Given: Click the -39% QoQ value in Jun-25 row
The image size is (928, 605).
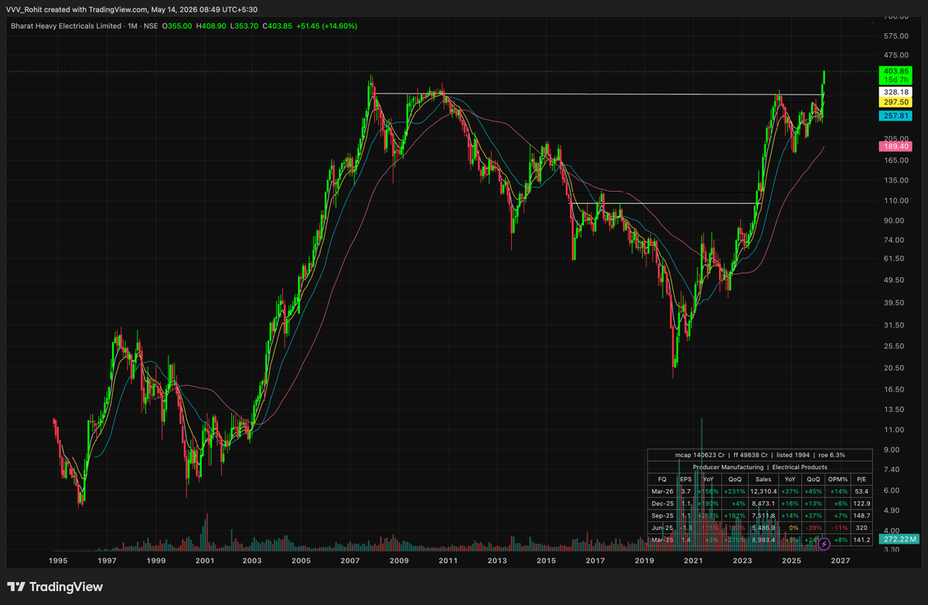Looking at the screenshot, I should pos(814,528).
